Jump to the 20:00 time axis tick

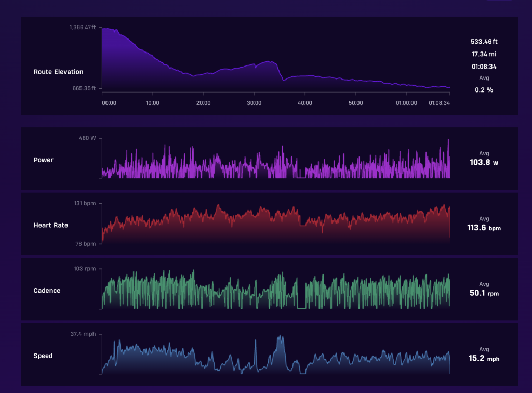[x=203, y=103]
